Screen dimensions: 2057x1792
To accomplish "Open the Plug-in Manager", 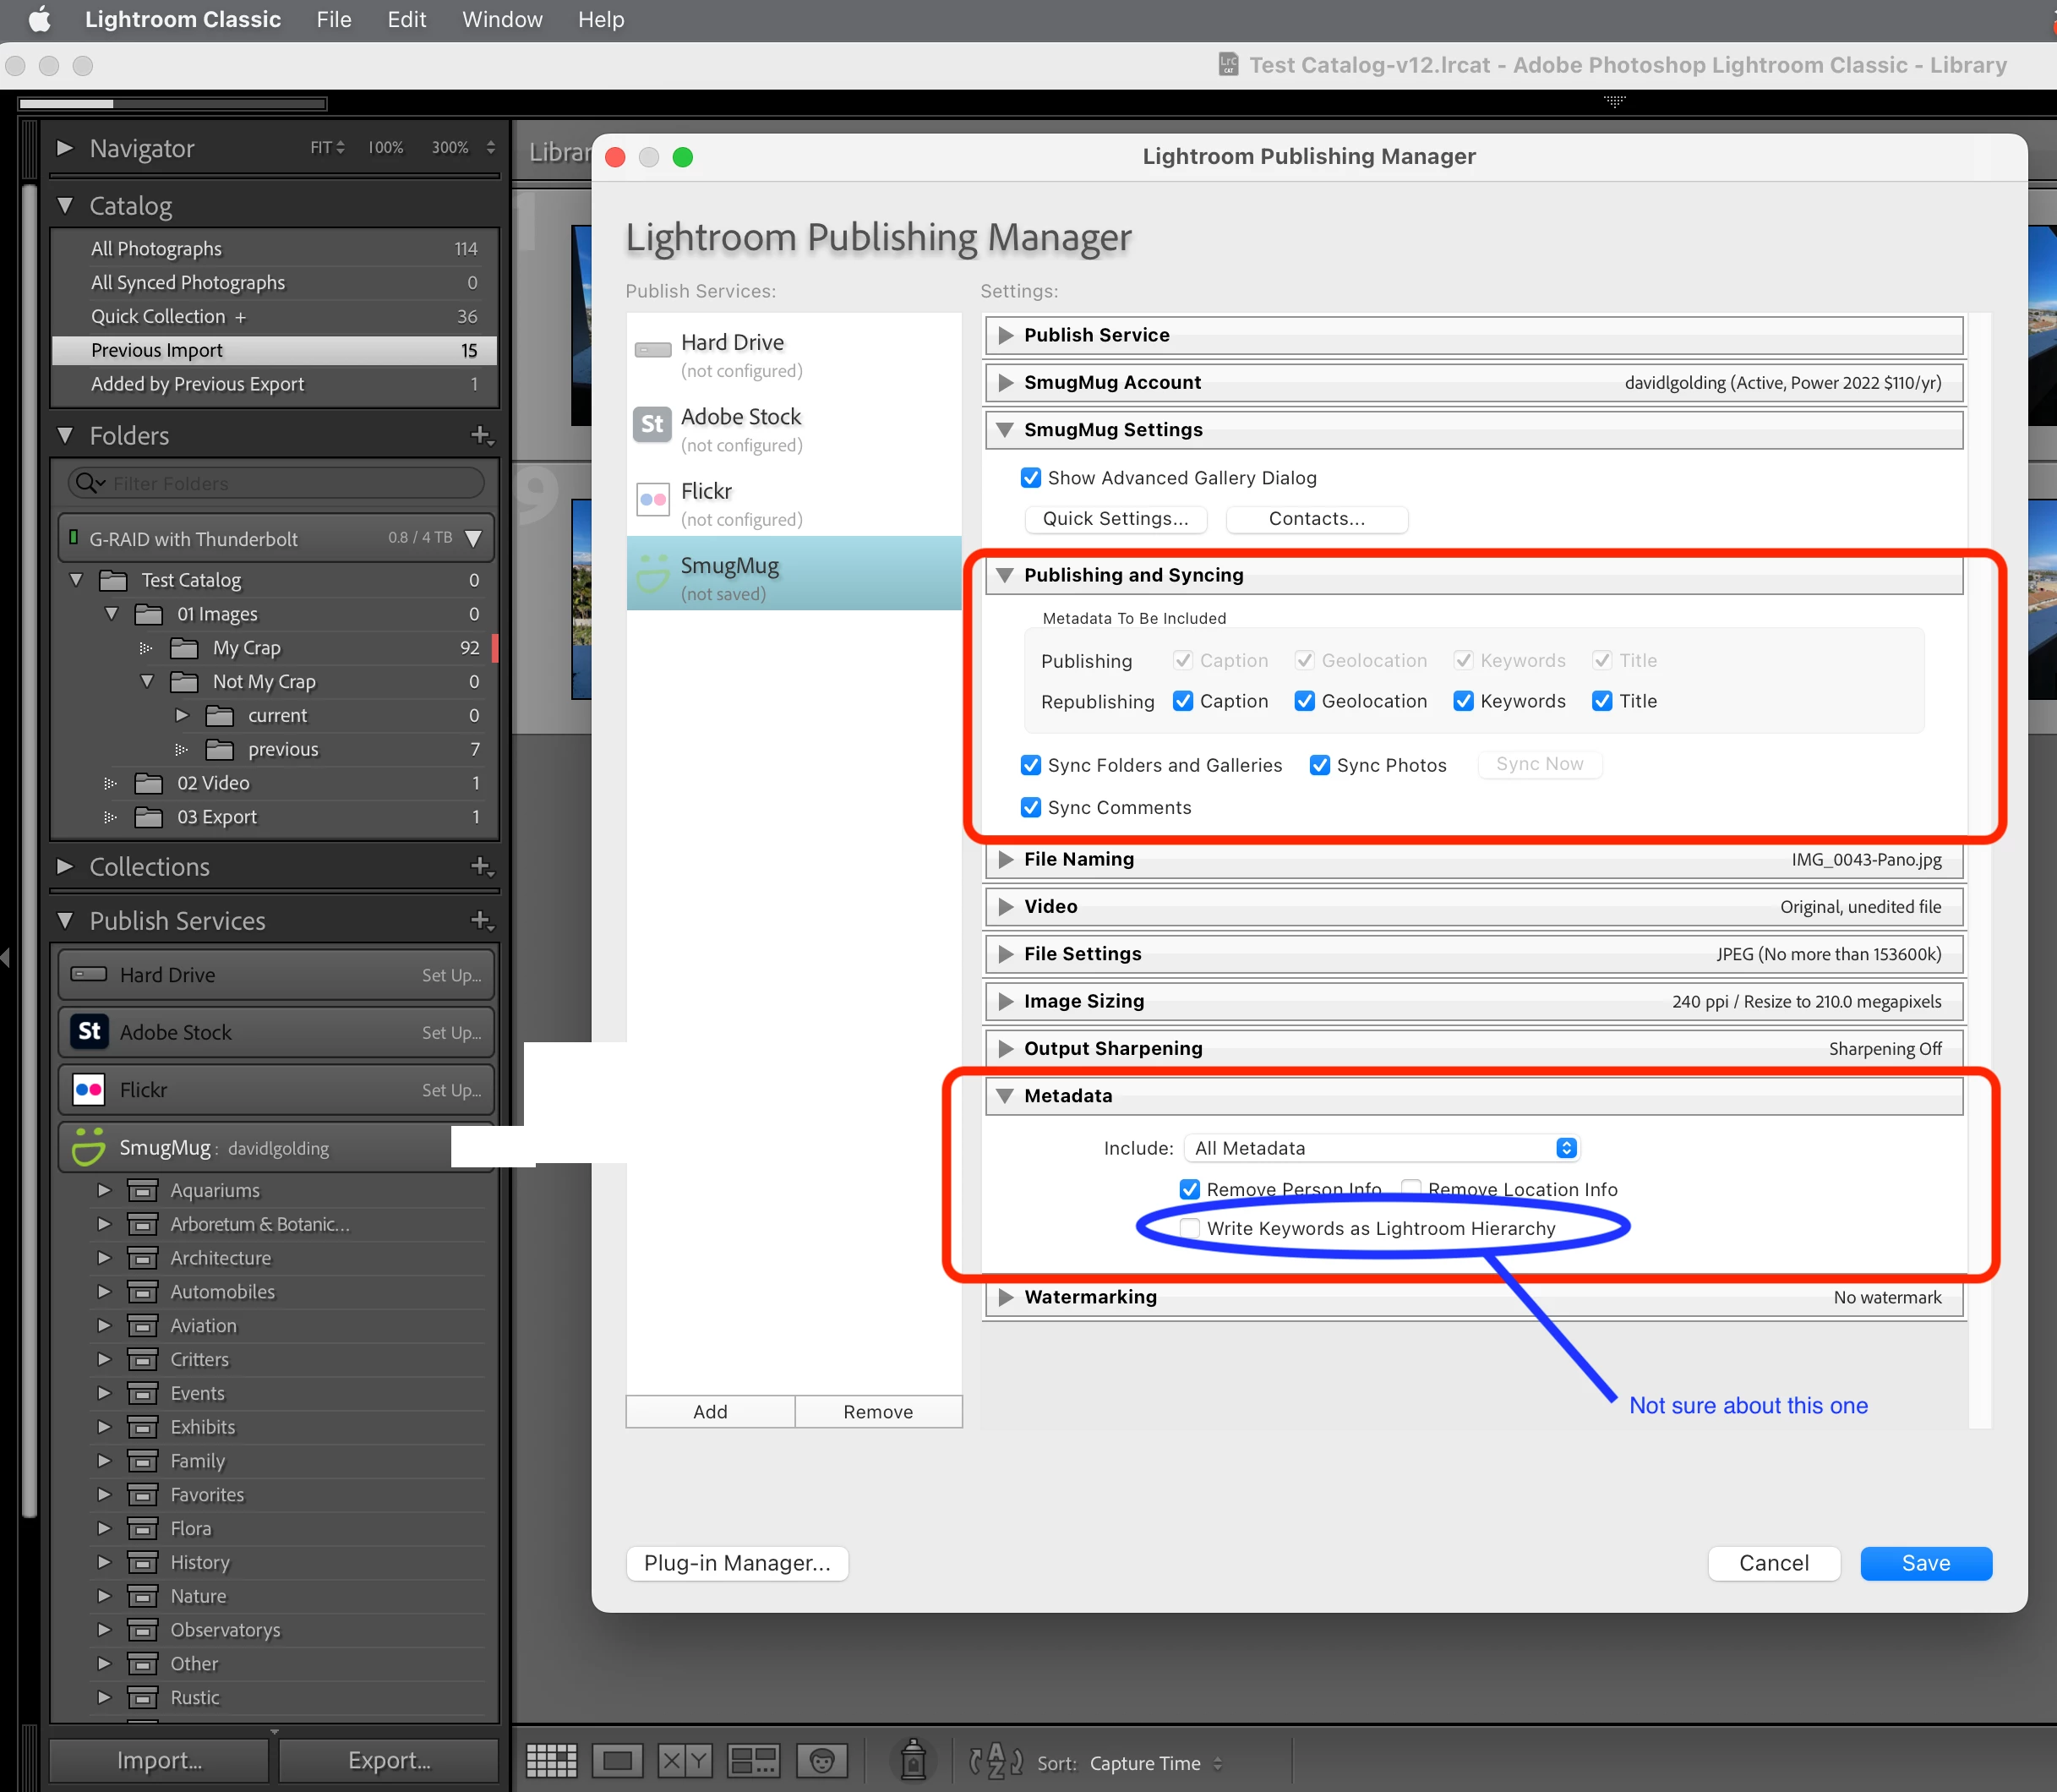I will pos(737,1563).
